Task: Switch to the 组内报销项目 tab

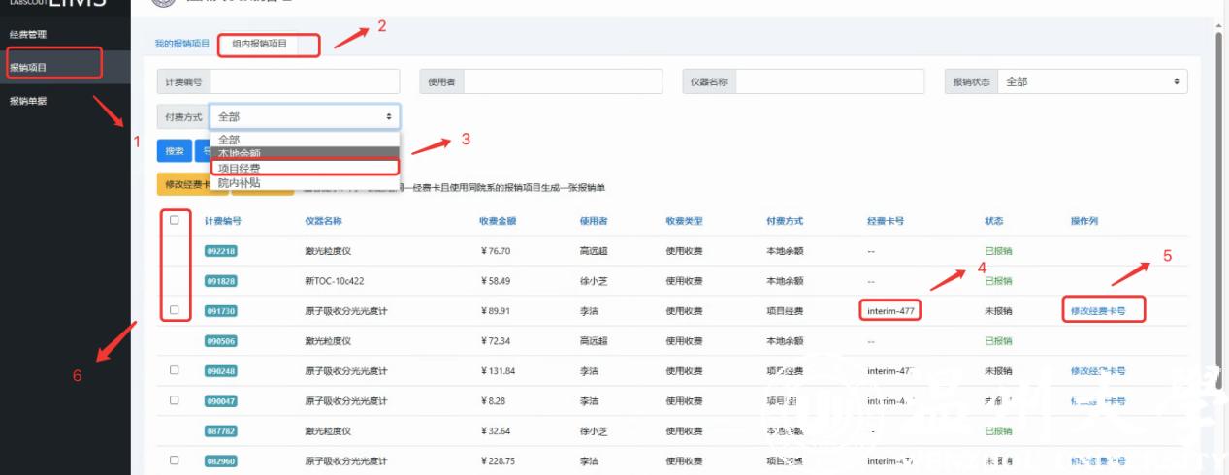Action: coord(259,44)
